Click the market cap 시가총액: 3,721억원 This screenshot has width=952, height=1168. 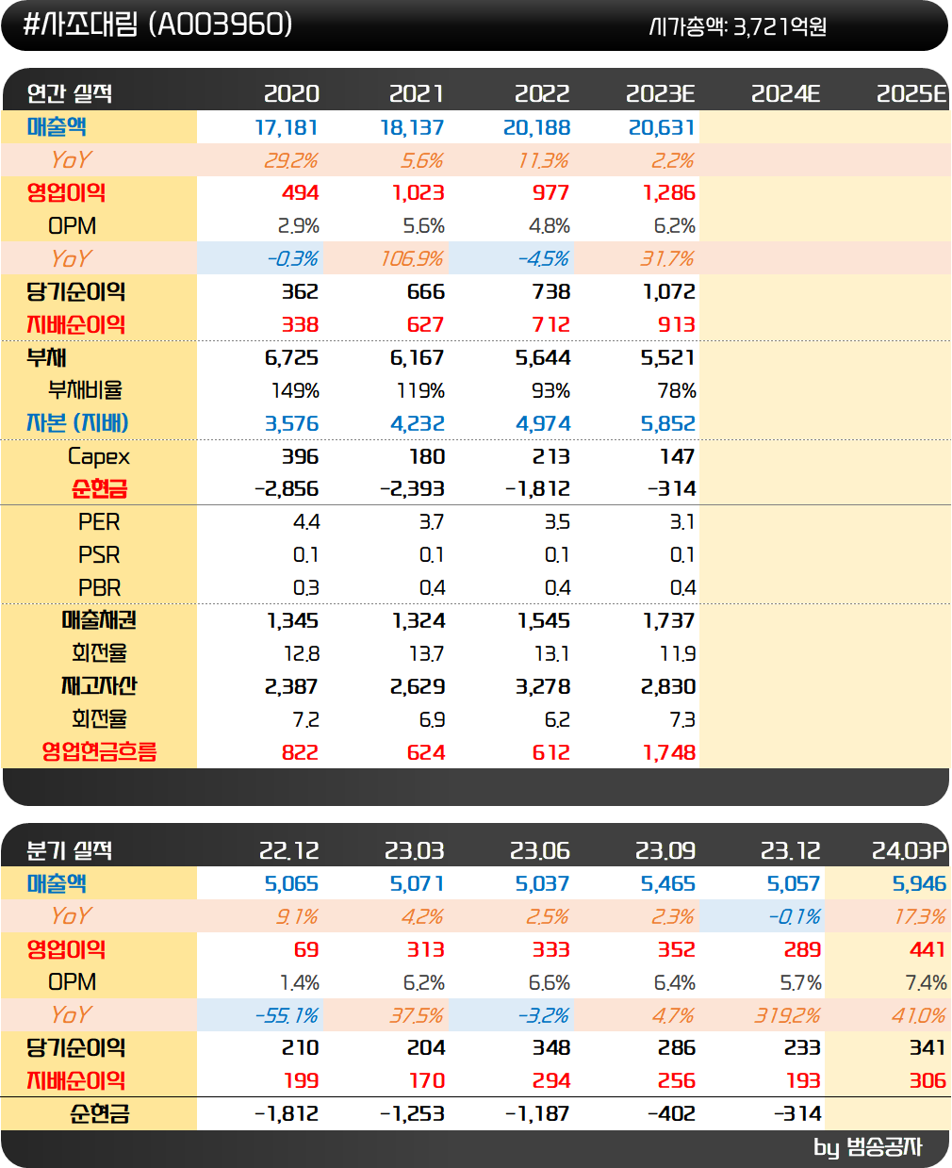[738, 26]
